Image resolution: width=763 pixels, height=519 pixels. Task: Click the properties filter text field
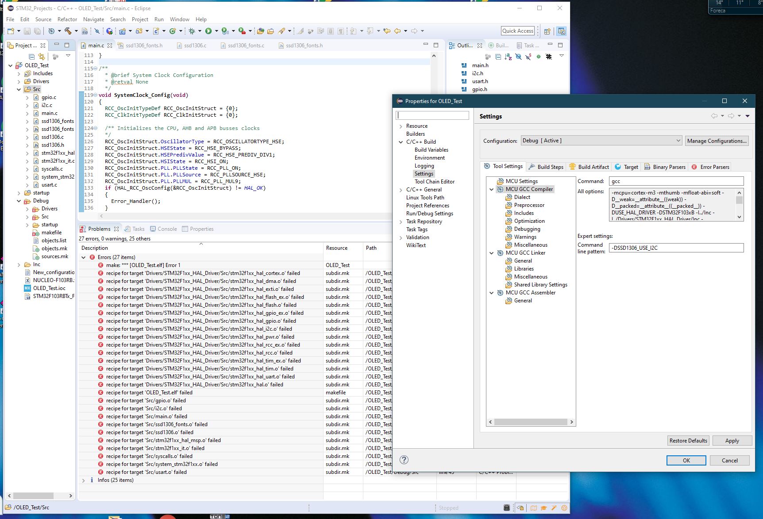(432, 115)
